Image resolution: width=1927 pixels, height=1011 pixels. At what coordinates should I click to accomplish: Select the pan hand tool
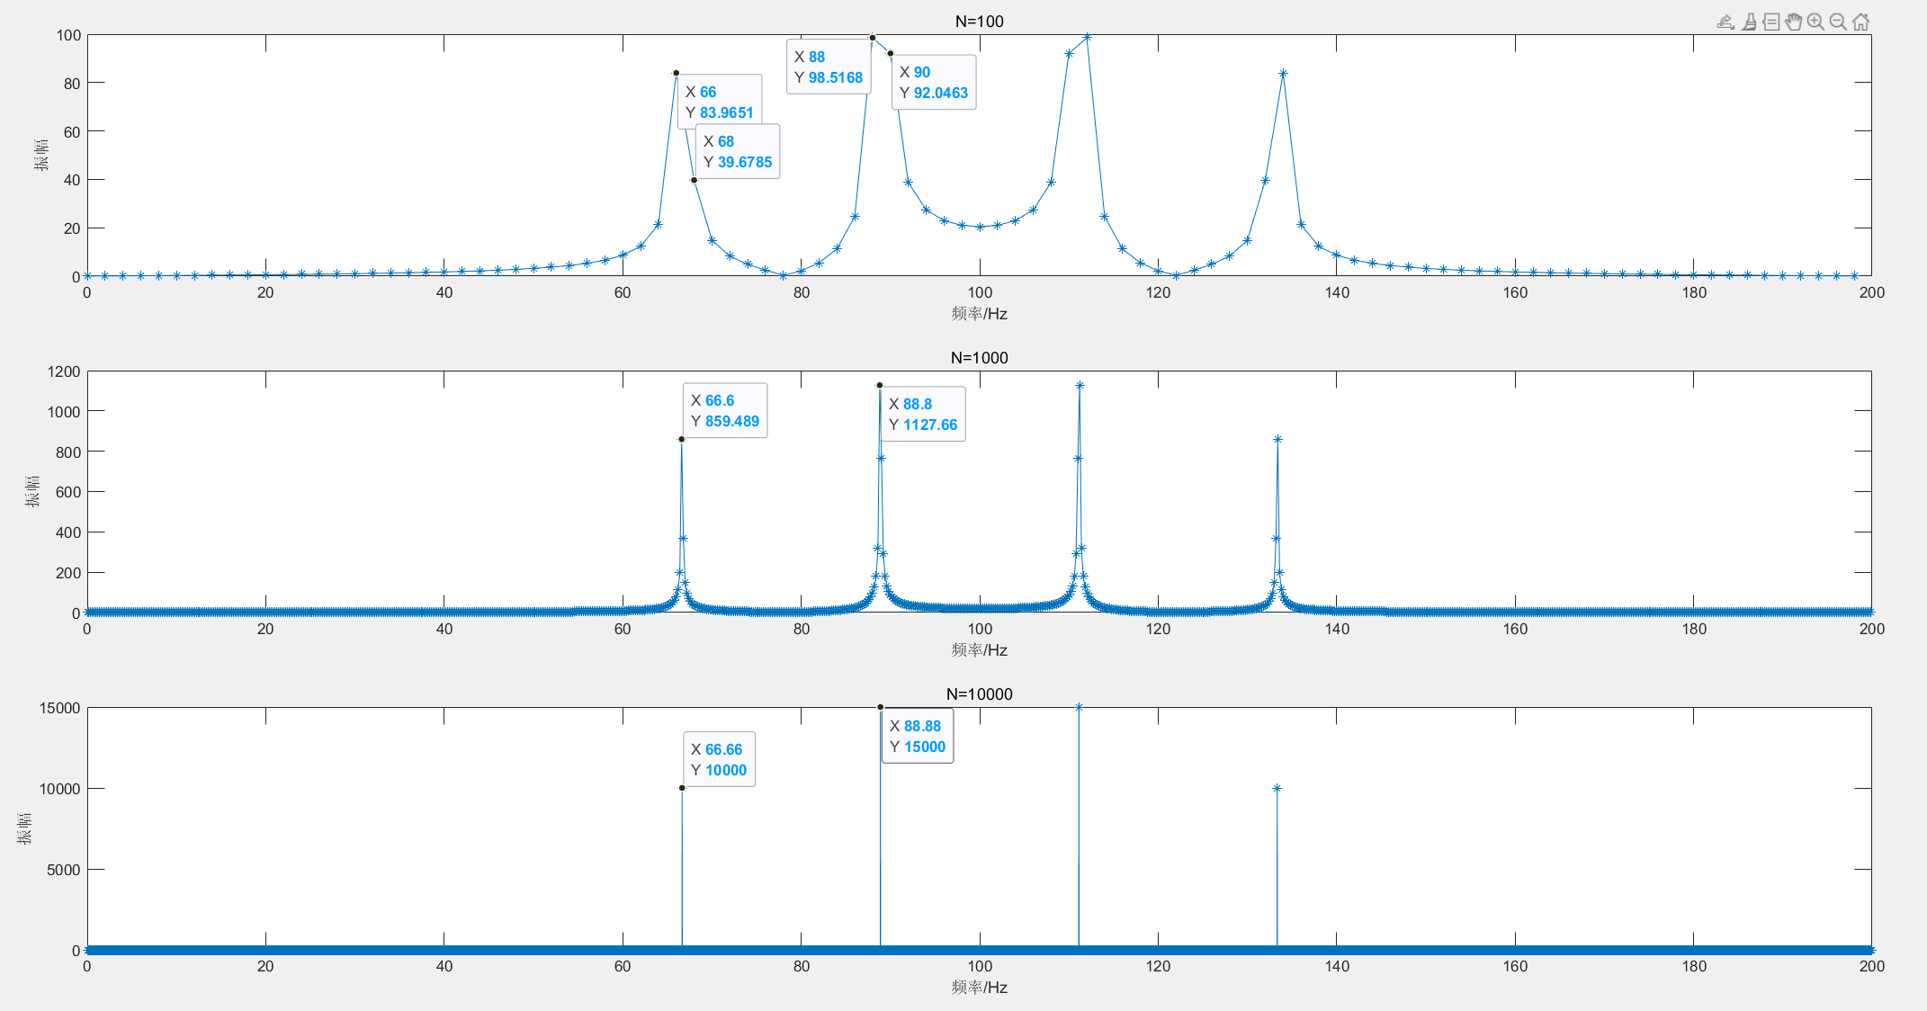1794,22
